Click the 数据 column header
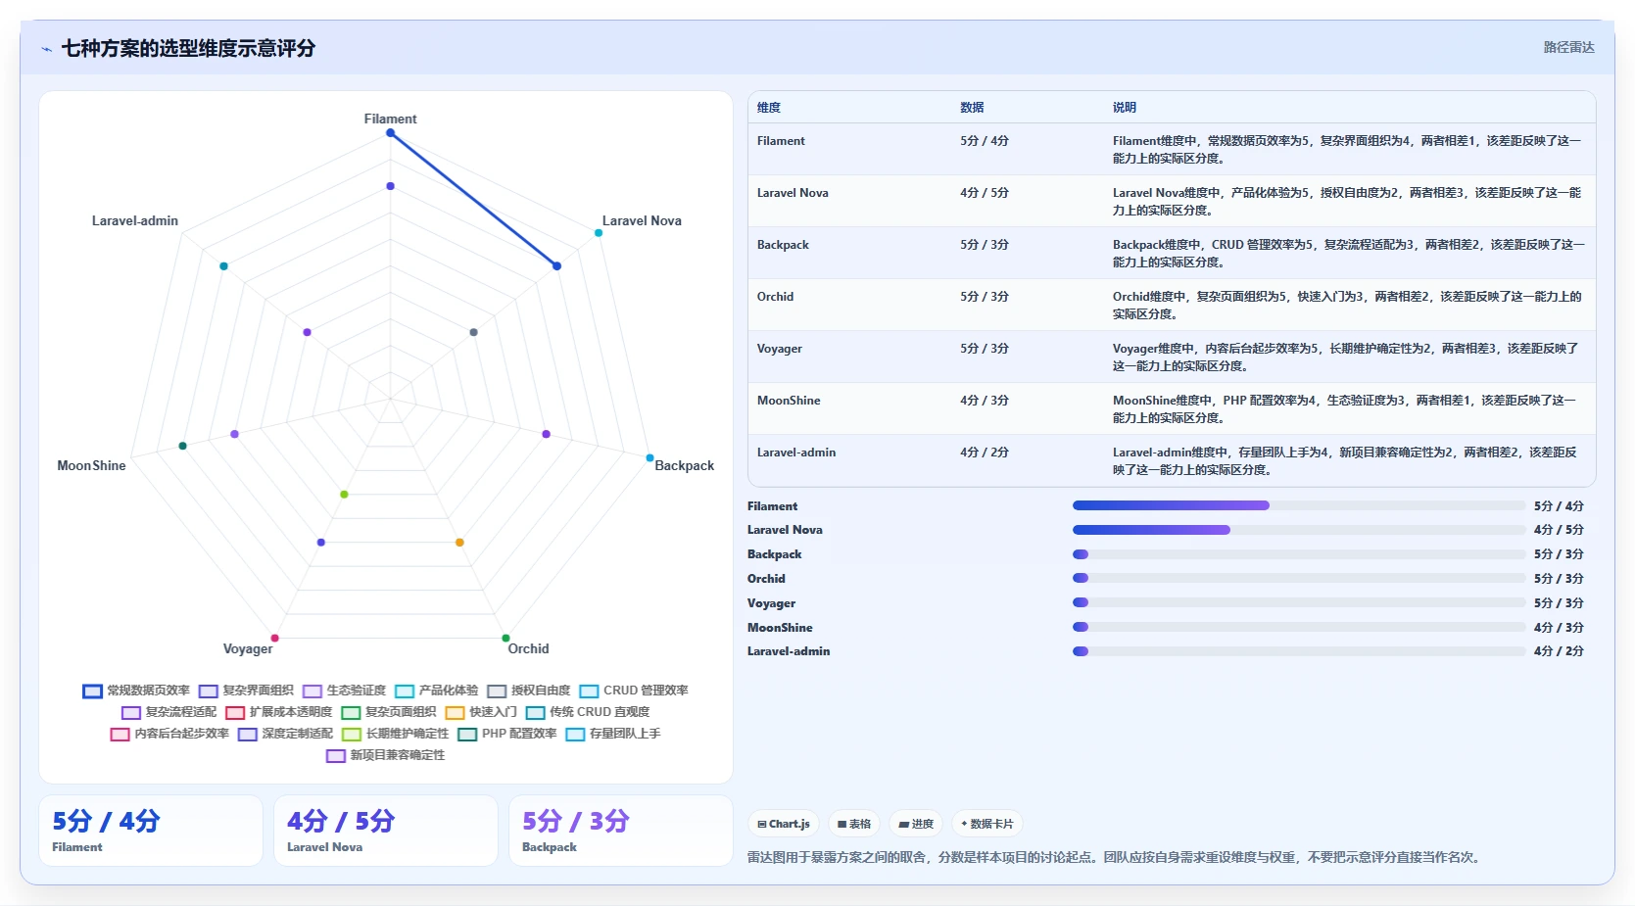This screenshot has height=906, width=1635. [x=972, y=108]
